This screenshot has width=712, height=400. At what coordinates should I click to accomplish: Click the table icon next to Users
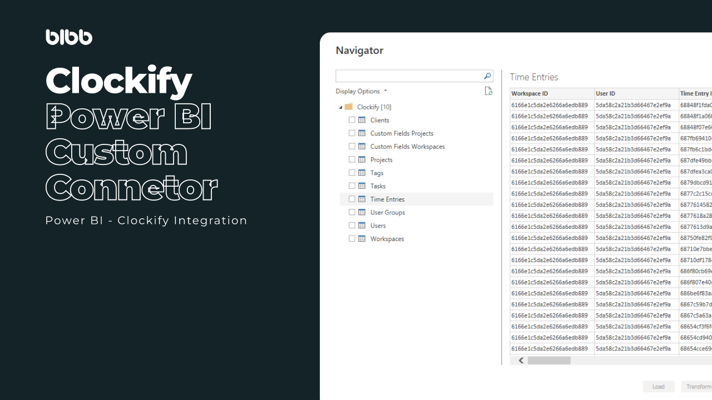[362, 226]
